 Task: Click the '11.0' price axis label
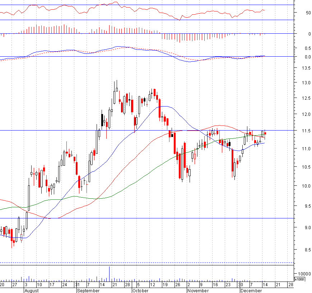click(x=306, y=149)
